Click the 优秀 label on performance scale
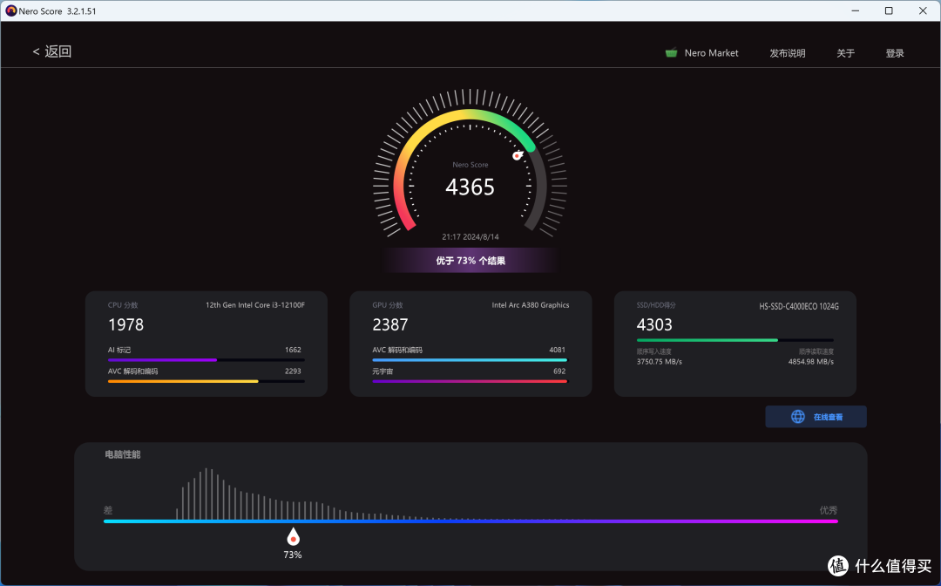Screen dimensions: 941x586 pos(829,510)
